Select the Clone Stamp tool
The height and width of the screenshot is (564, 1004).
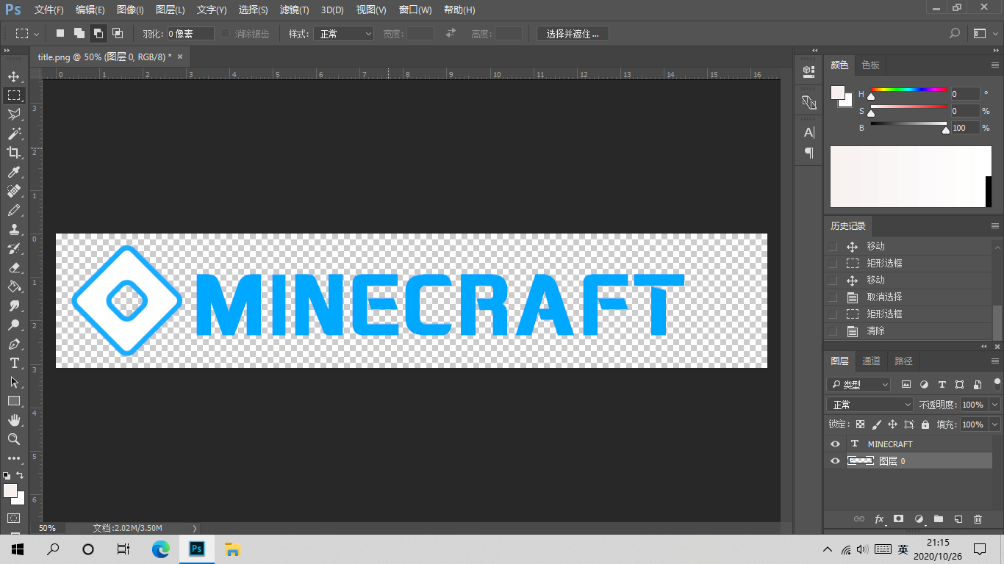click(14, 229)
